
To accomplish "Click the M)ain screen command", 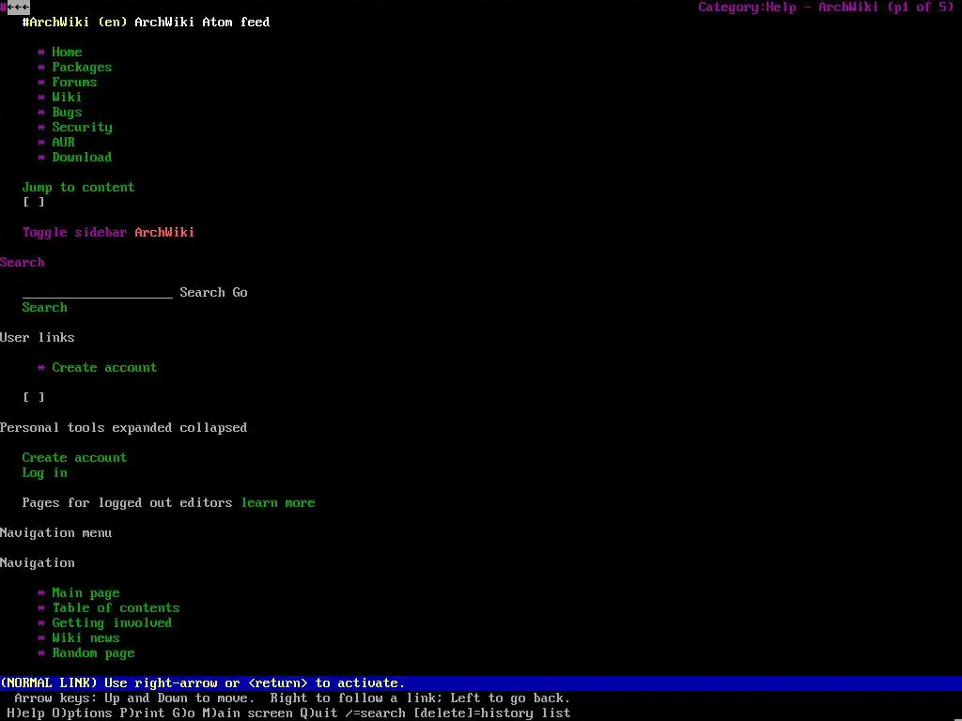I will point(247,713).
